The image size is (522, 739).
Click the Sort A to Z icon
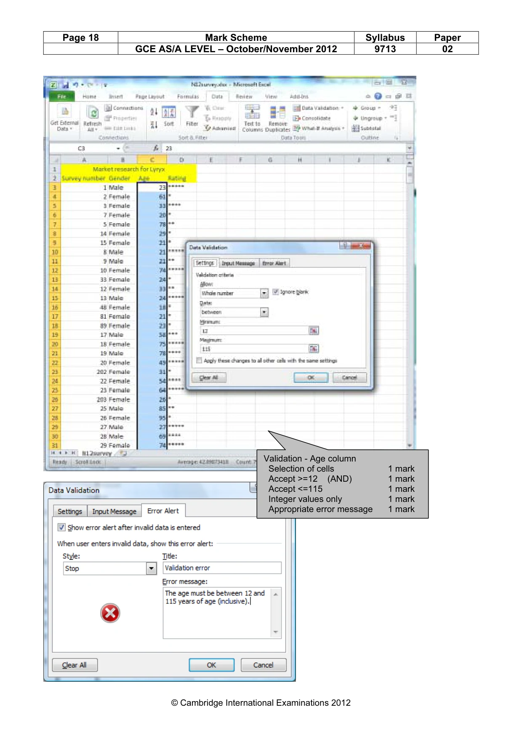154,112
